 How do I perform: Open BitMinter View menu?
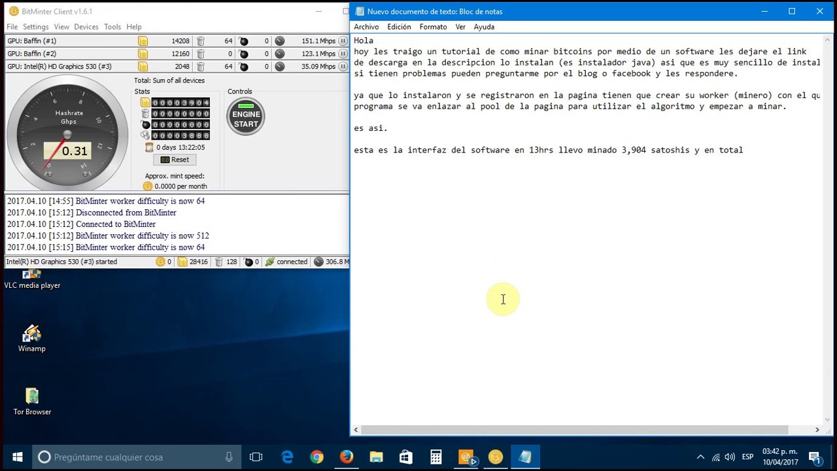click(61, 27)
